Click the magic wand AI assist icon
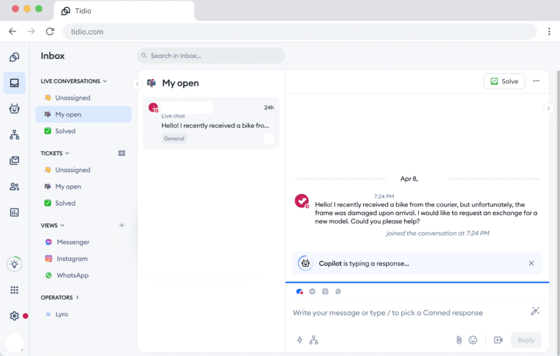 tap(535, 312)
